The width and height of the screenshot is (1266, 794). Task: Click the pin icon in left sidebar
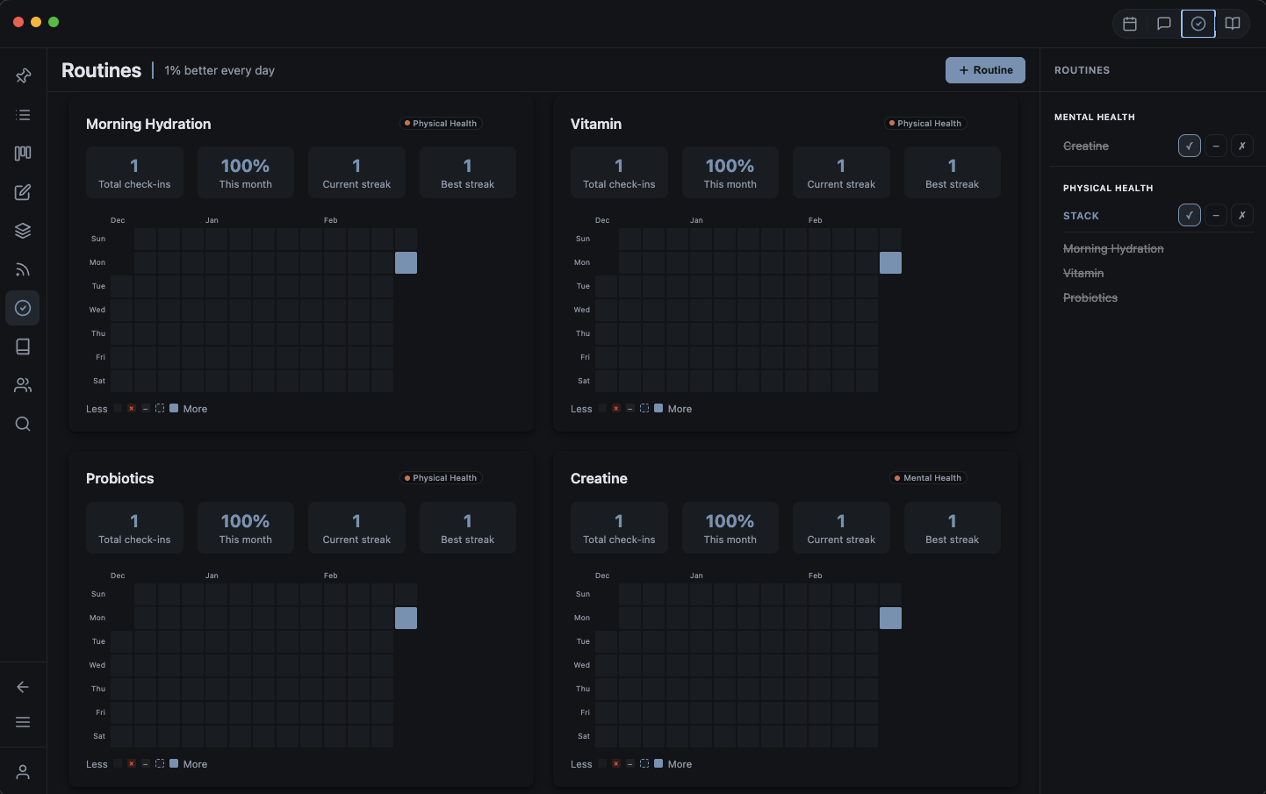pos(23,76)
